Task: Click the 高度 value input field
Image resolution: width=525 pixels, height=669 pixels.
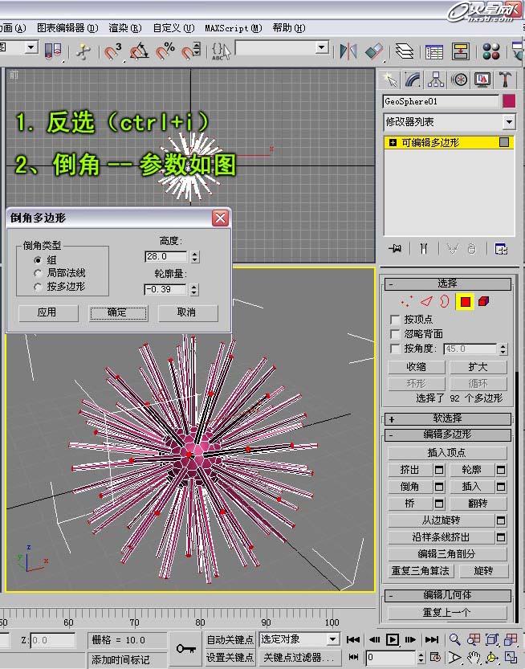Action: [x=165, y=257]
